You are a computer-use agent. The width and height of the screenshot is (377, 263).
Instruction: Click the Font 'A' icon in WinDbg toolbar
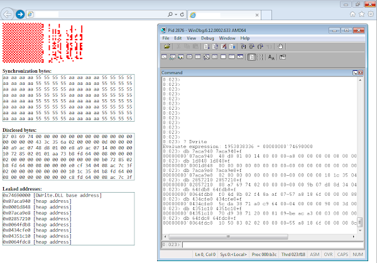click(271, 57)
